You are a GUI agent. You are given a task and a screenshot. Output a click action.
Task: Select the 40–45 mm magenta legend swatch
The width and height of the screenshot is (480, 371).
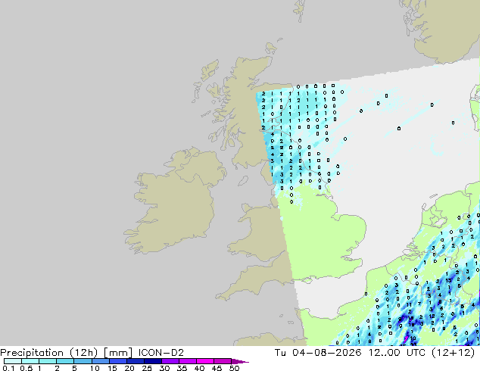pyautogui.click(x=205, y=361)
